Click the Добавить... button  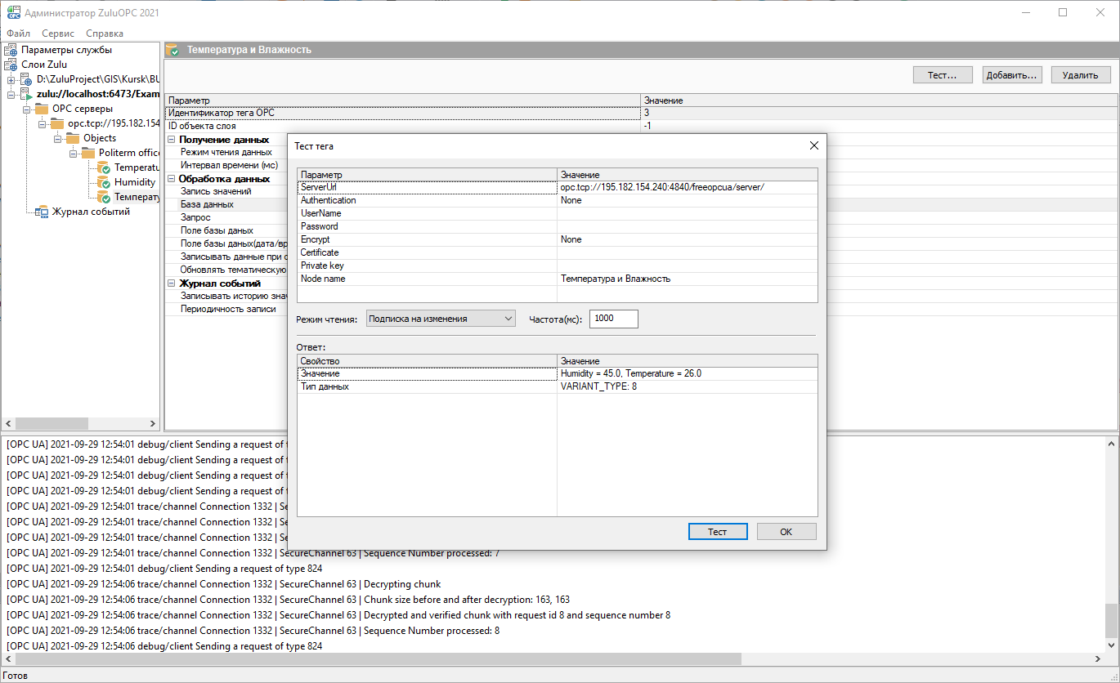1011,74
